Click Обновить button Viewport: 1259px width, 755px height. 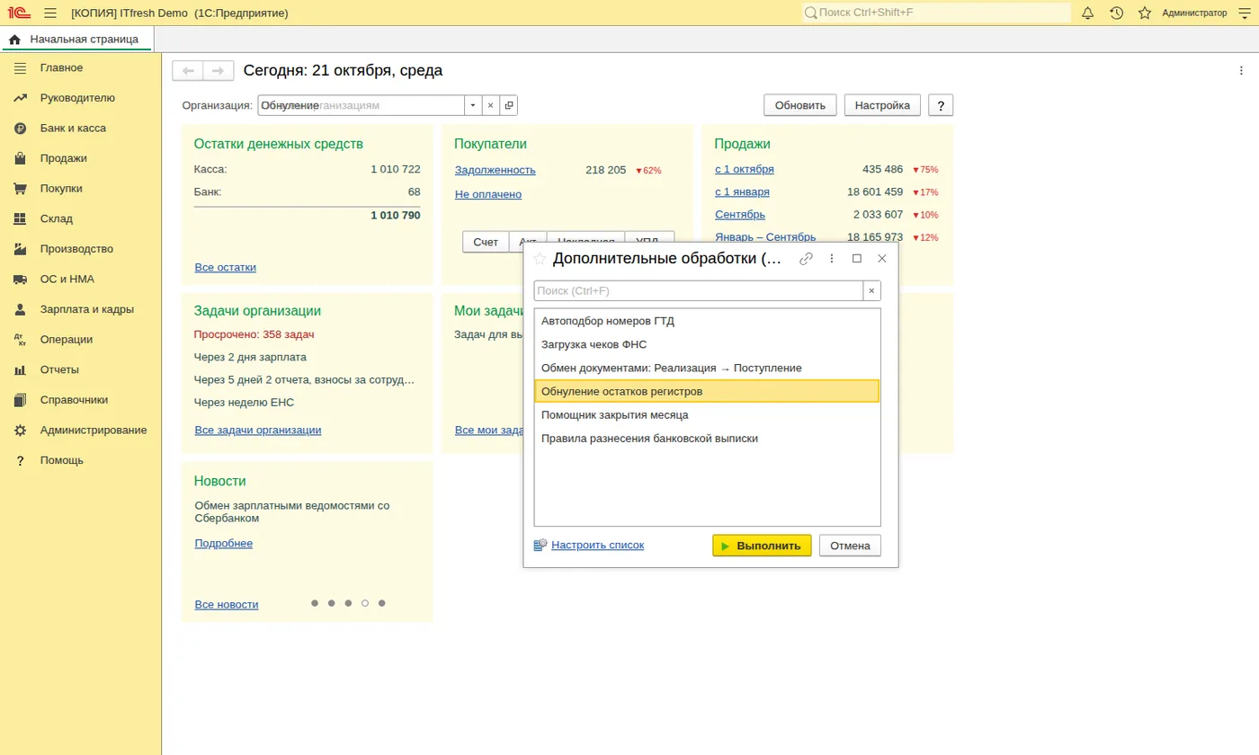800,105
